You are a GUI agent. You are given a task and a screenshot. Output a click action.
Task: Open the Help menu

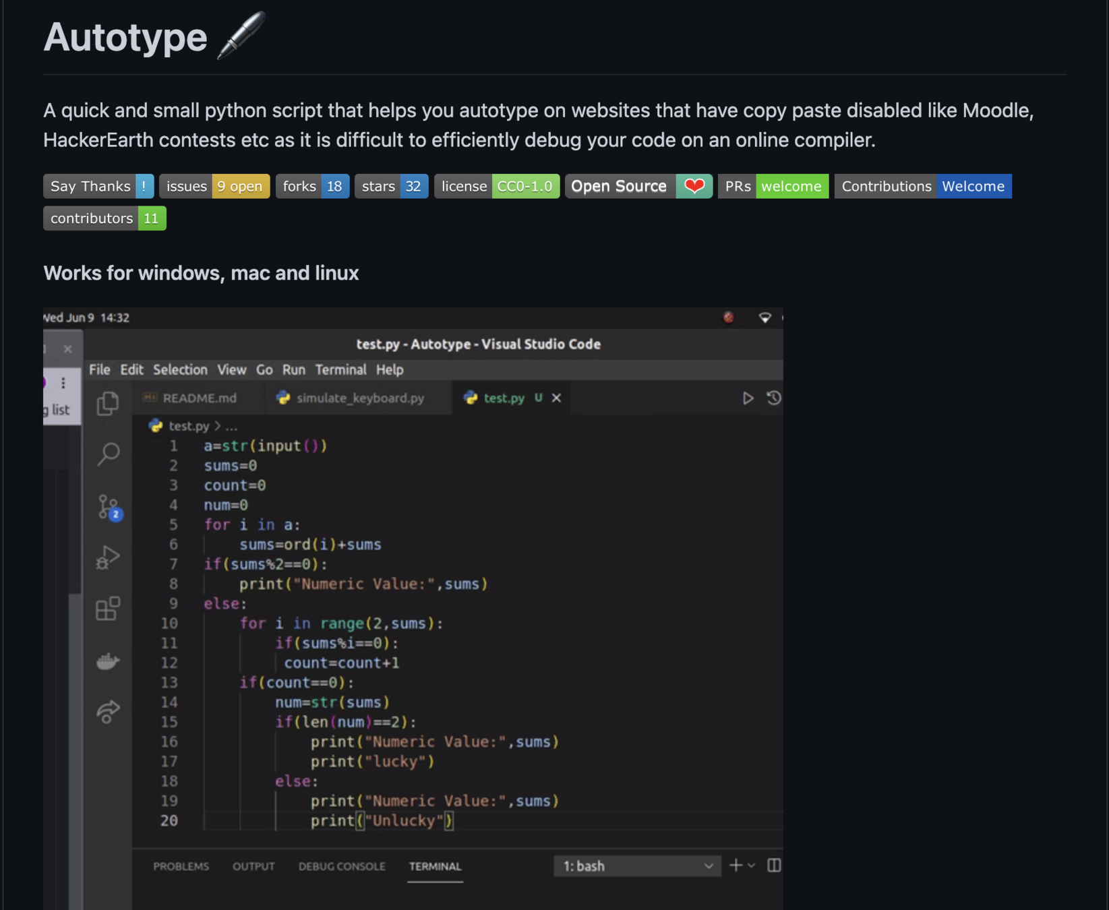[x=390, y=369]
